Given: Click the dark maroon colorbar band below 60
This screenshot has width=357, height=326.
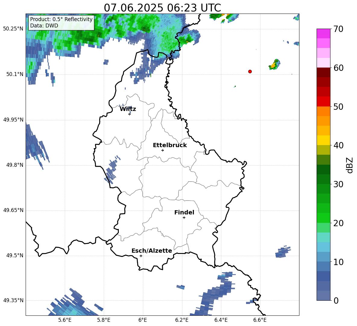Looking at the screenshot, I should pyautogui.click(x=323, y=72).
